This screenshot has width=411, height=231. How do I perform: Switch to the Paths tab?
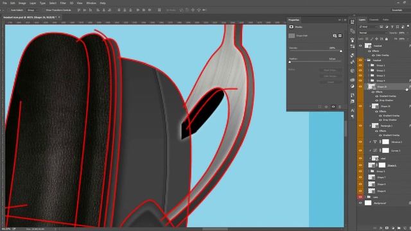(386, 20)
